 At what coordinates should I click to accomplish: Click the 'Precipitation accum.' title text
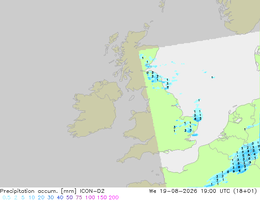click(x=29, y=191)
